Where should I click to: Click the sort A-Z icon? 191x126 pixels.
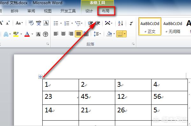[121, 23]
